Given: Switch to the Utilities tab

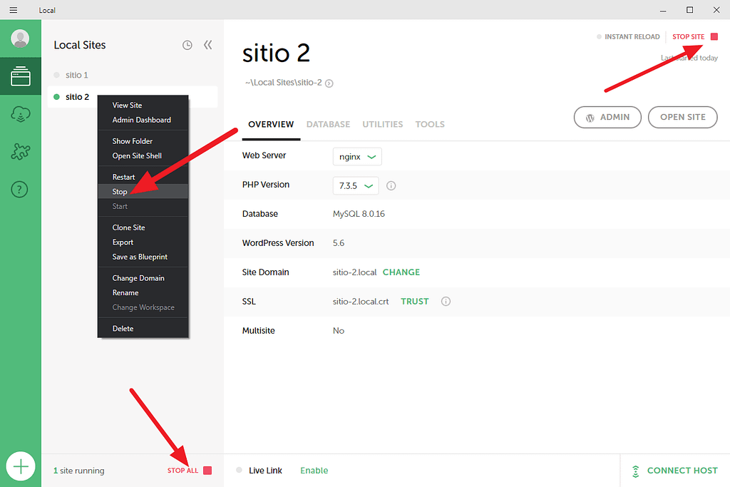Looking at the screenshot, I should coord(383,124).
